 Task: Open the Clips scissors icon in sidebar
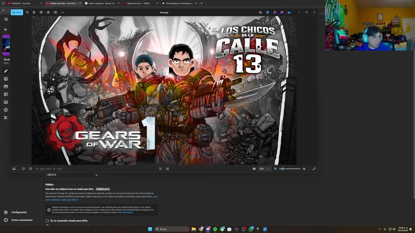click(6, 117)
